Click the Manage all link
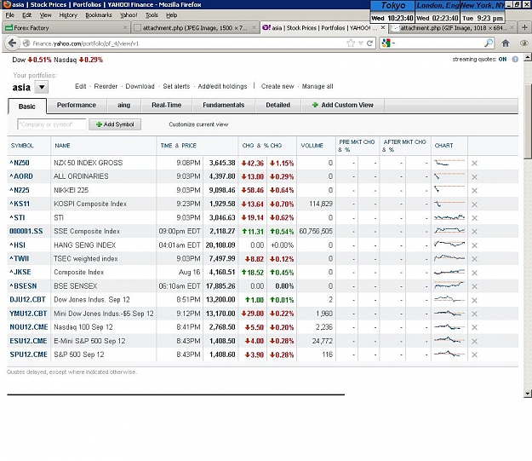Image resolution: width=532 pixels, height=461 pixels. coord(317,86)
